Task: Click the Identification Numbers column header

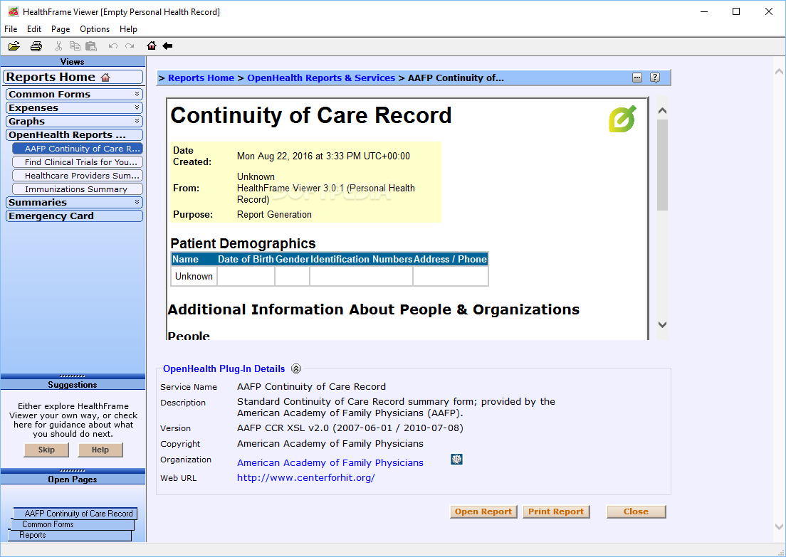Action: tap(362, 259)
